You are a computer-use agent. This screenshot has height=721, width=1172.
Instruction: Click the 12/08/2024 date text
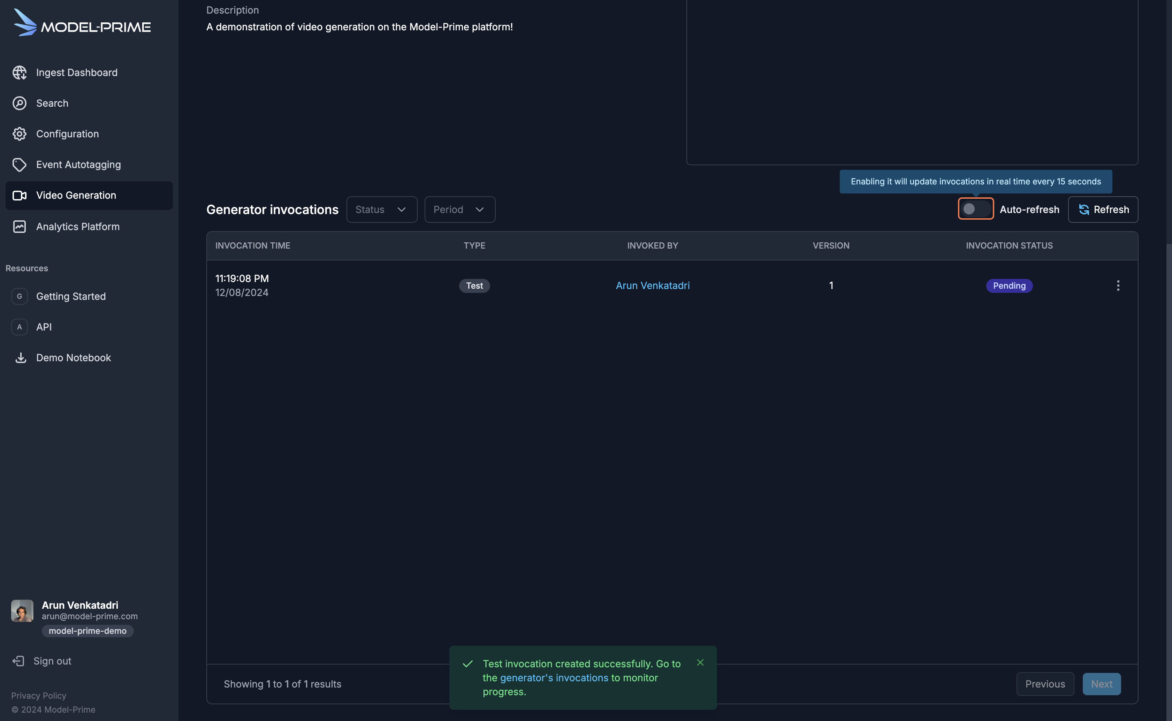click(x=242, y=292)
